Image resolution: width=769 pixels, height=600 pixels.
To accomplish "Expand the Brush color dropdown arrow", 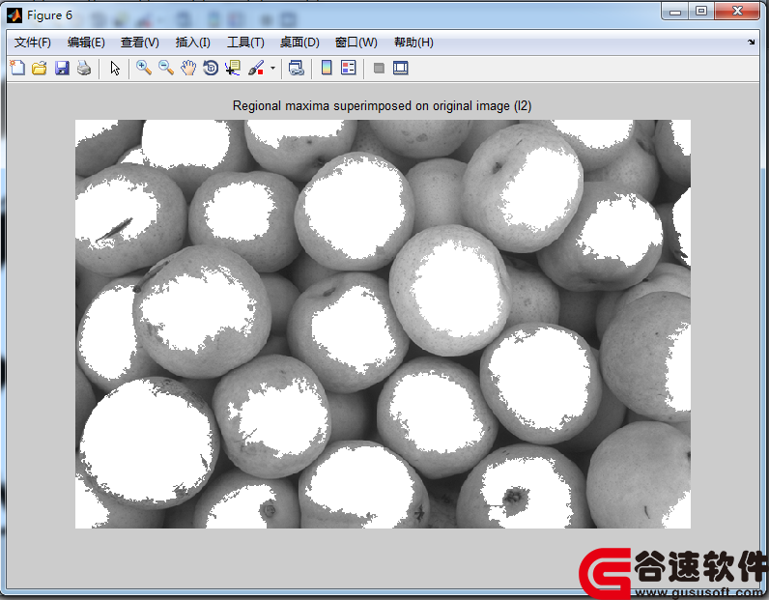I will point(272,69).
